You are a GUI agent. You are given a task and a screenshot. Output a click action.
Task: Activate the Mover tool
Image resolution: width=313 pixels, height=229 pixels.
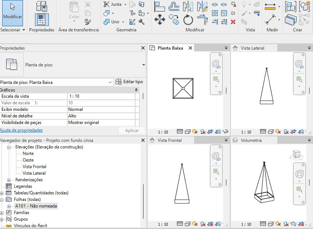160,20
